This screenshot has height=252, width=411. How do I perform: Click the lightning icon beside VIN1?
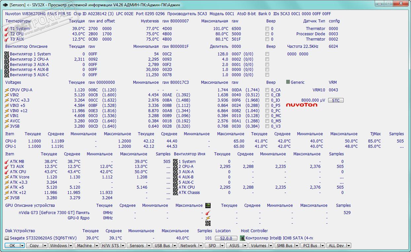[7, 116]
